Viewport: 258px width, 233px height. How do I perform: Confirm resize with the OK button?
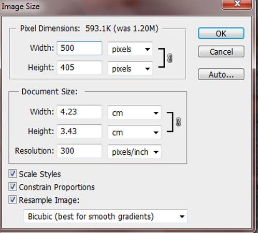(x=221, y=33)
